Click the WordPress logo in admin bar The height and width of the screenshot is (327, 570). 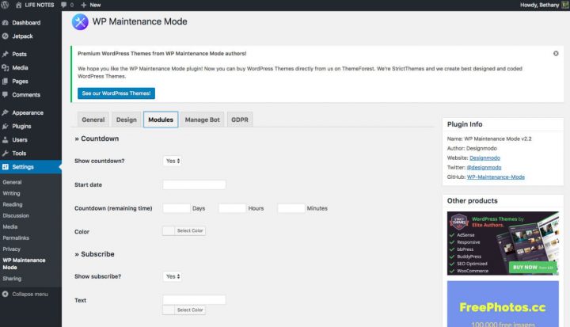click(5, 5)
